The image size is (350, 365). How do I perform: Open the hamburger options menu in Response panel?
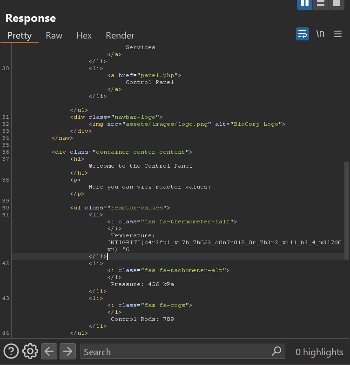(338, 34)
